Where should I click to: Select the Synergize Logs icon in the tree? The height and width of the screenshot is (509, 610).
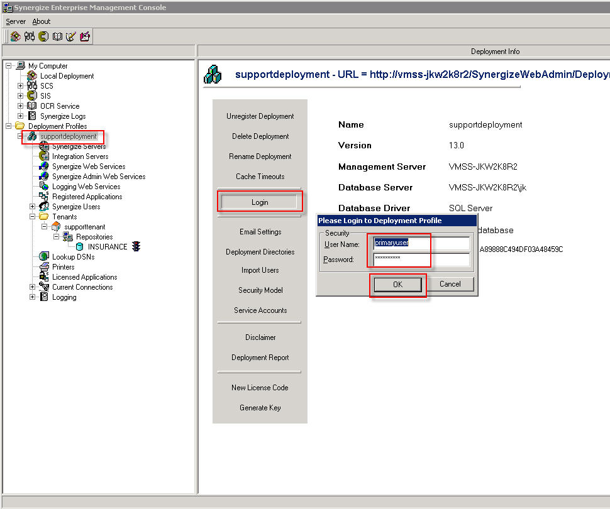(32, 116)
